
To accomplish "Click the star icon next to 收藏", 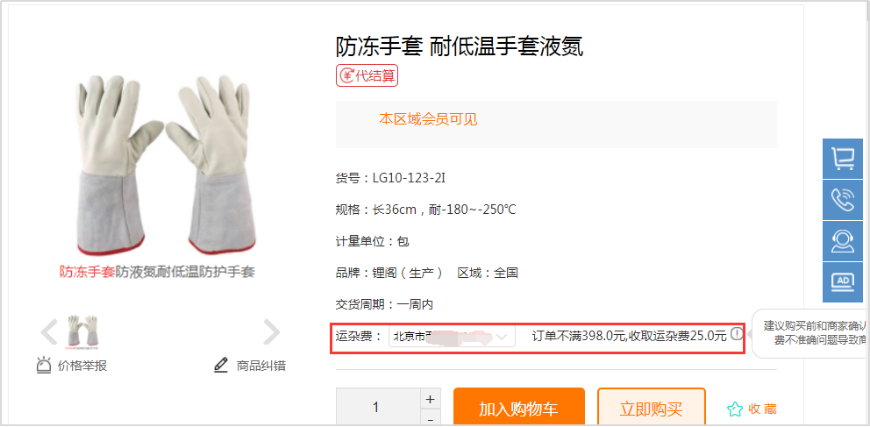I will [735, 409].
